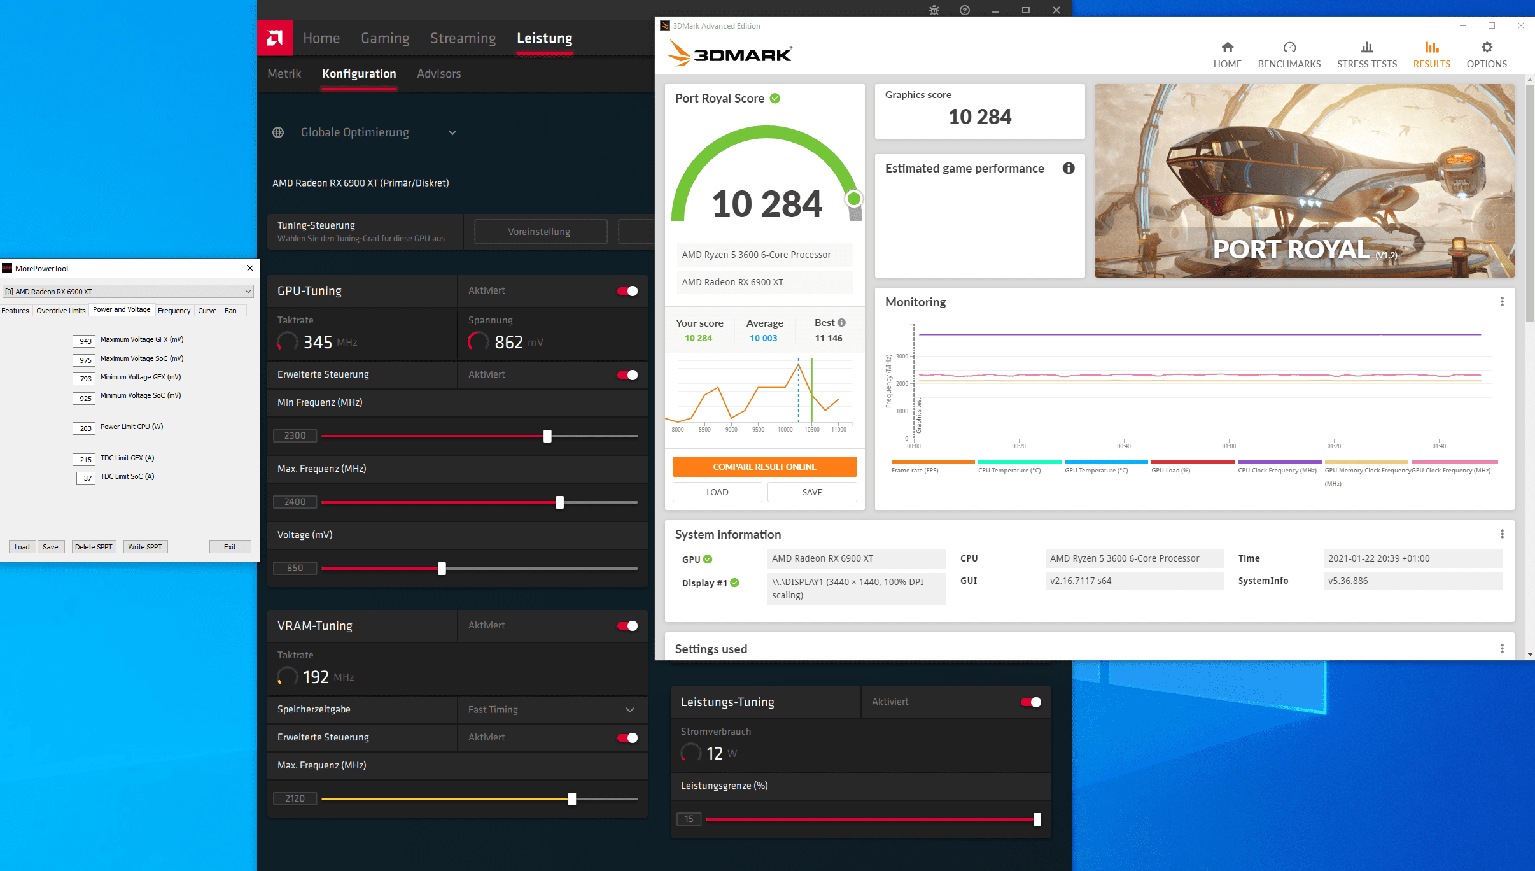
Task: Expand the Globale Optimierung dropdown
Action: [452, 132]
